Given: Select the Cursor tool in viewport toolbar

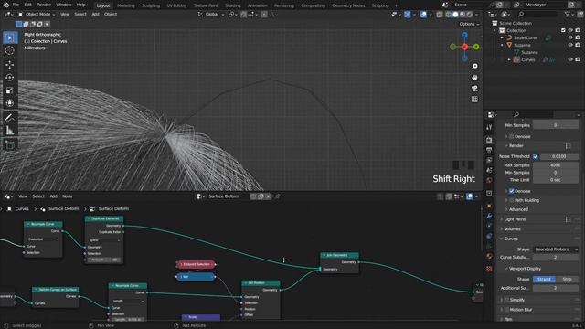Looking at the screenshot, I should [10, 50].
